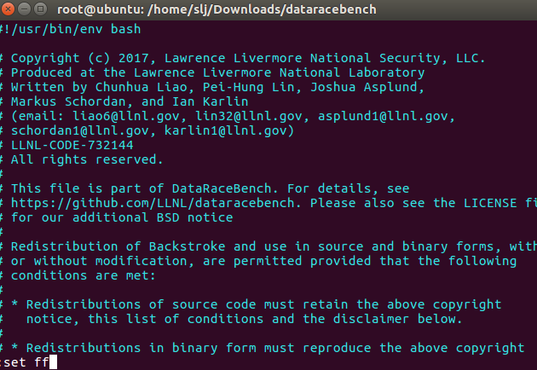Click 'notice, this list of conditions' line
Screen dimensions: 537x370
[x=232, y=319]
